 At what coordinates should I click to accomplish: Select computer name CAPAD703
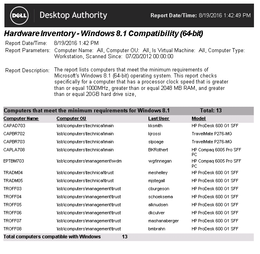[x=14, y=126]
